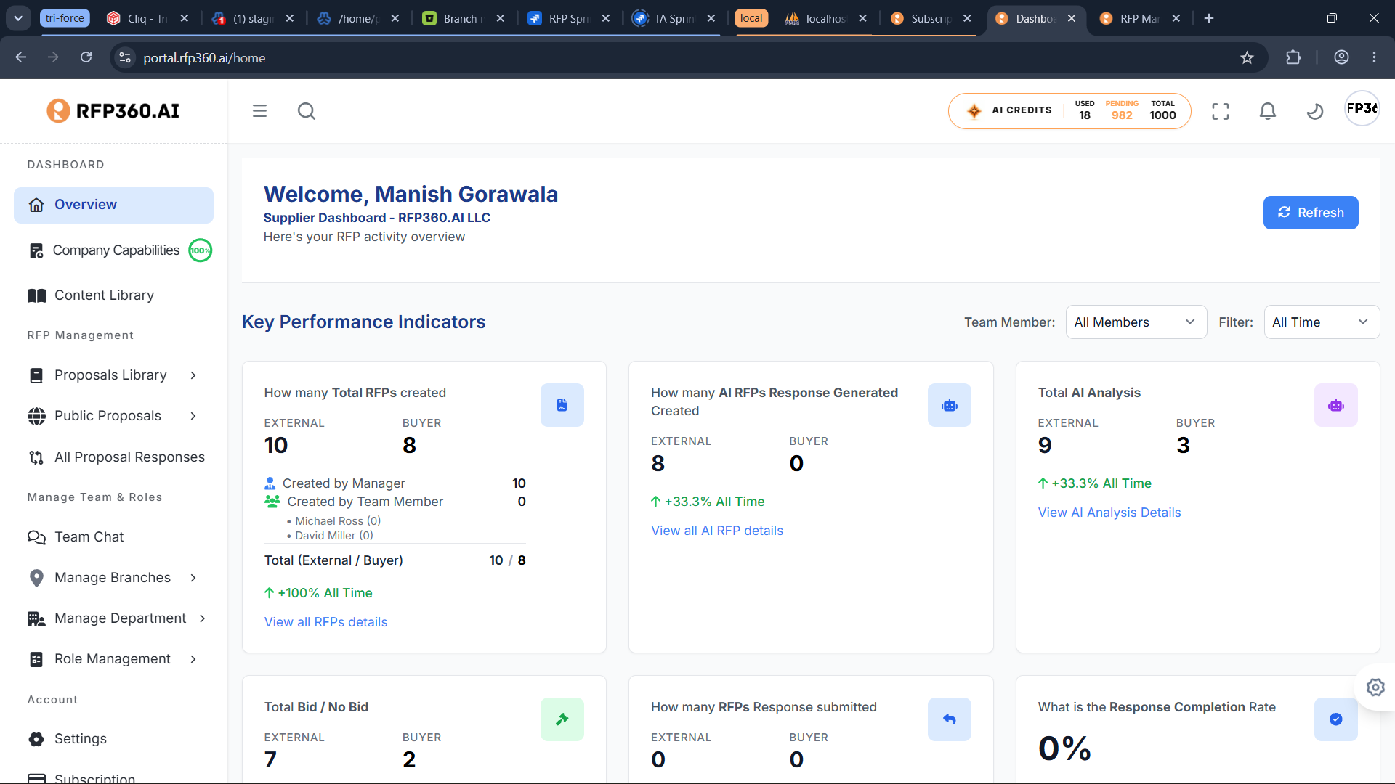1395x784 pixels.
Task: Click the 'Key Performance Indicators' heading
Action: [363, 322]
